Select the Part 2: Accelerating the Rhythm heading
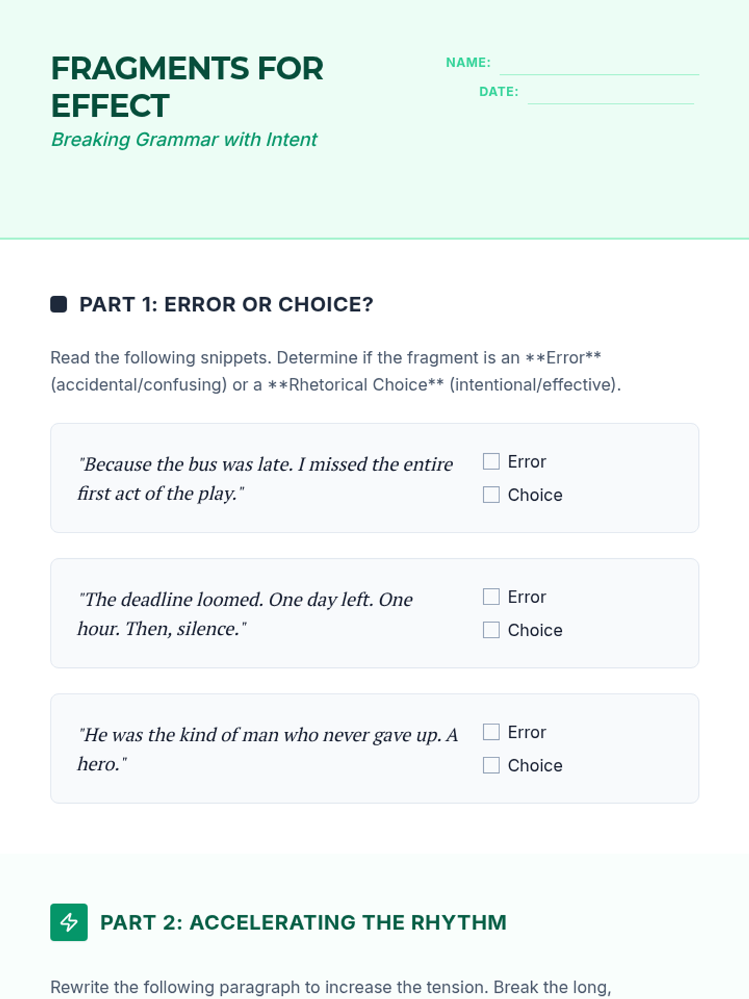Image resolution: width=749 pixels, height=999 pixels. coord(303,922)
